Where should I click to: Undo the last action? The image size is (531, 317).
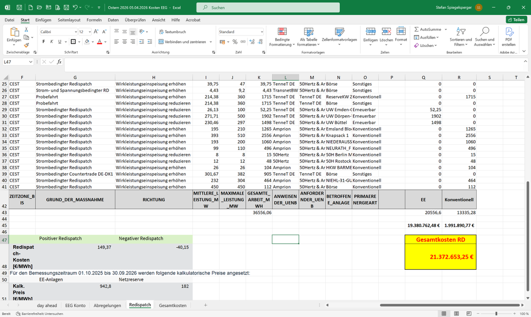pyautogui.click(x=75, y=8)
